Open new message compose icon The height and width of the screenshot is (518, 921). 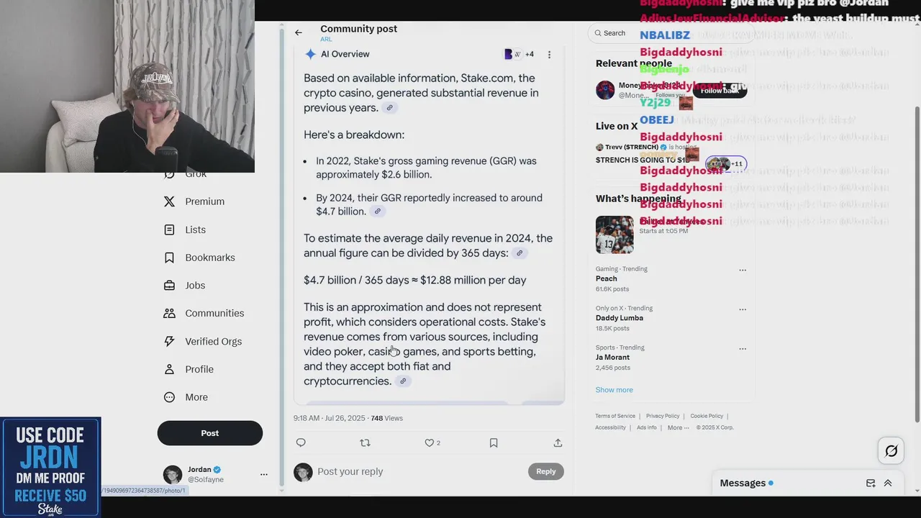tap(871, 483)
